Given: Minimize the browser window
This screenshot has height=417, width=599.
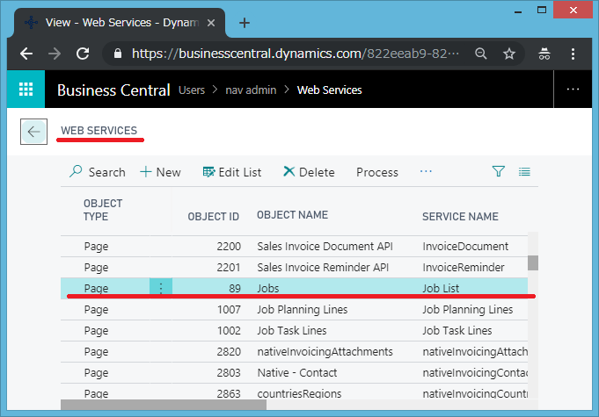Looking at the screenshot, I should pyautogui.click(x=518, y=11).
